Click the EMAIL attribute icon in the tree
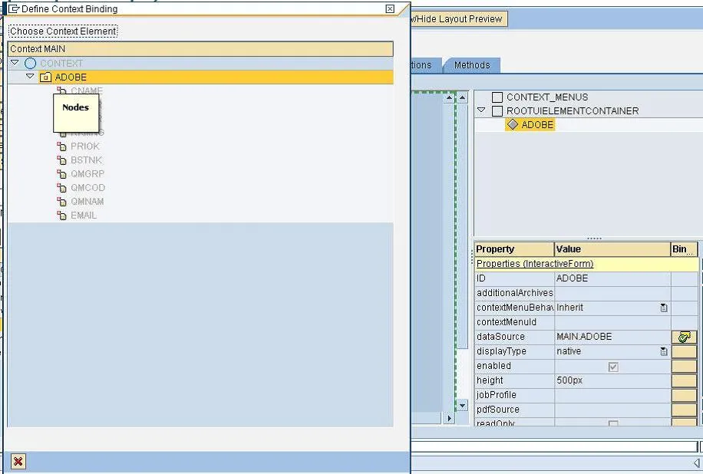Screen dimensions: 703x474 [x=61, y=216]
